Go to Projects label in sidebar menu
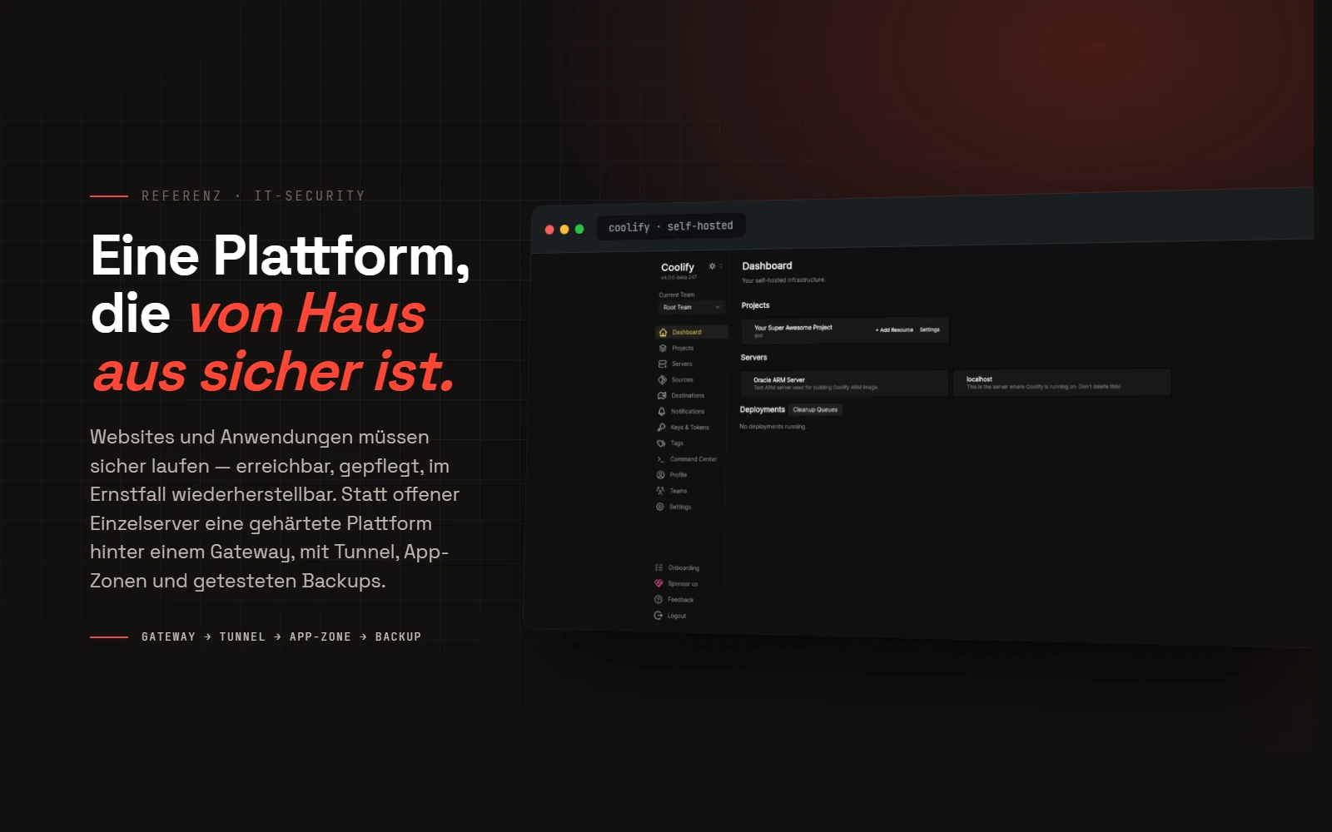Viewport: 1332px width, 832px height. click(683, 349)
